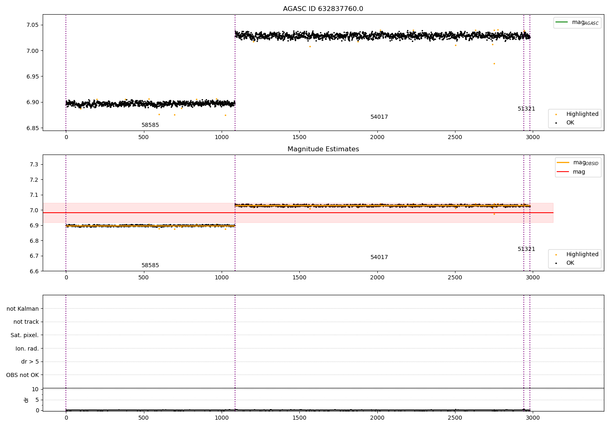Click red line swatch next to mag legend
This screenshot has width=610, height=427.
pyautogui.click(x=563, y=172)
